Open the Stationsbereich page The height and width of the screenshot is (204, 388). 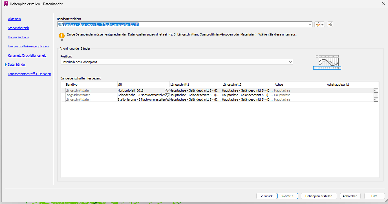coord(18,28)
